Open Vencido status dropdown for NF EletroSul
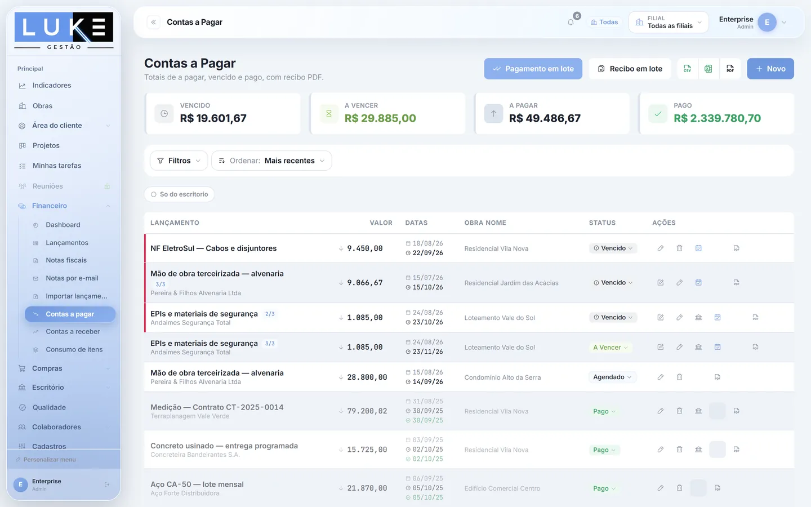 tap(613, 248)
